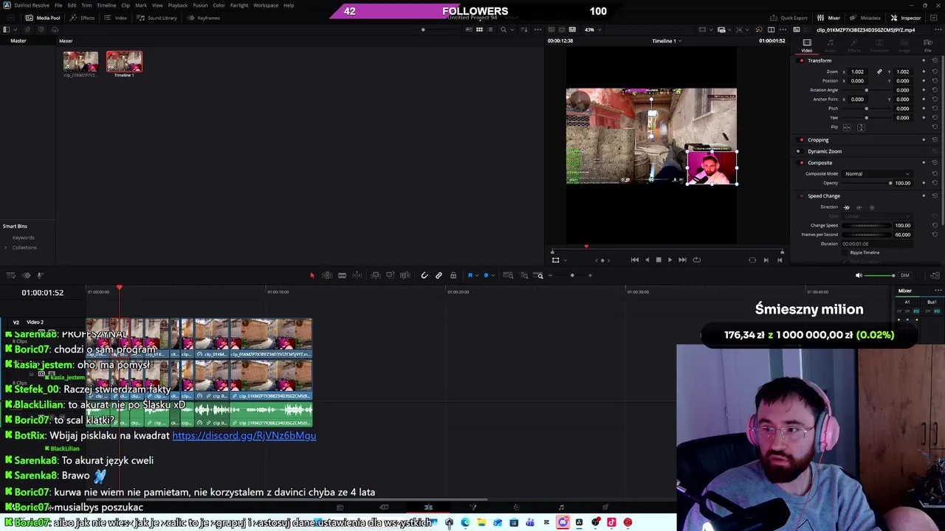Open the Timeline menu
The image size is (945, 531).
[106, 5]
